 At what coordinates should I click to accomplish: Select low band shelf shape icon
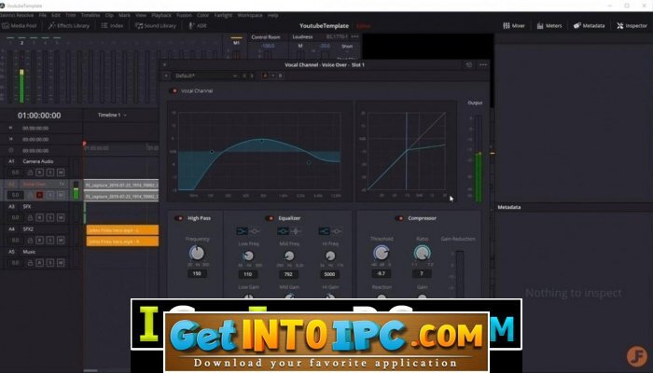pos(242,231)
